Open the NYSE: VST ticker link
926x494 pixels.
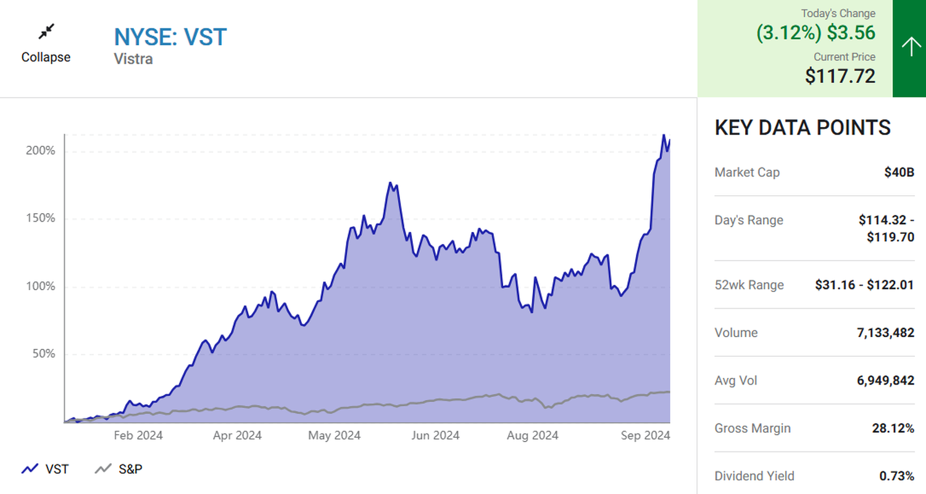170,37
